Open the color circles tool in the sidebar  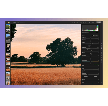pyautogui.click(x=101, y=53)
